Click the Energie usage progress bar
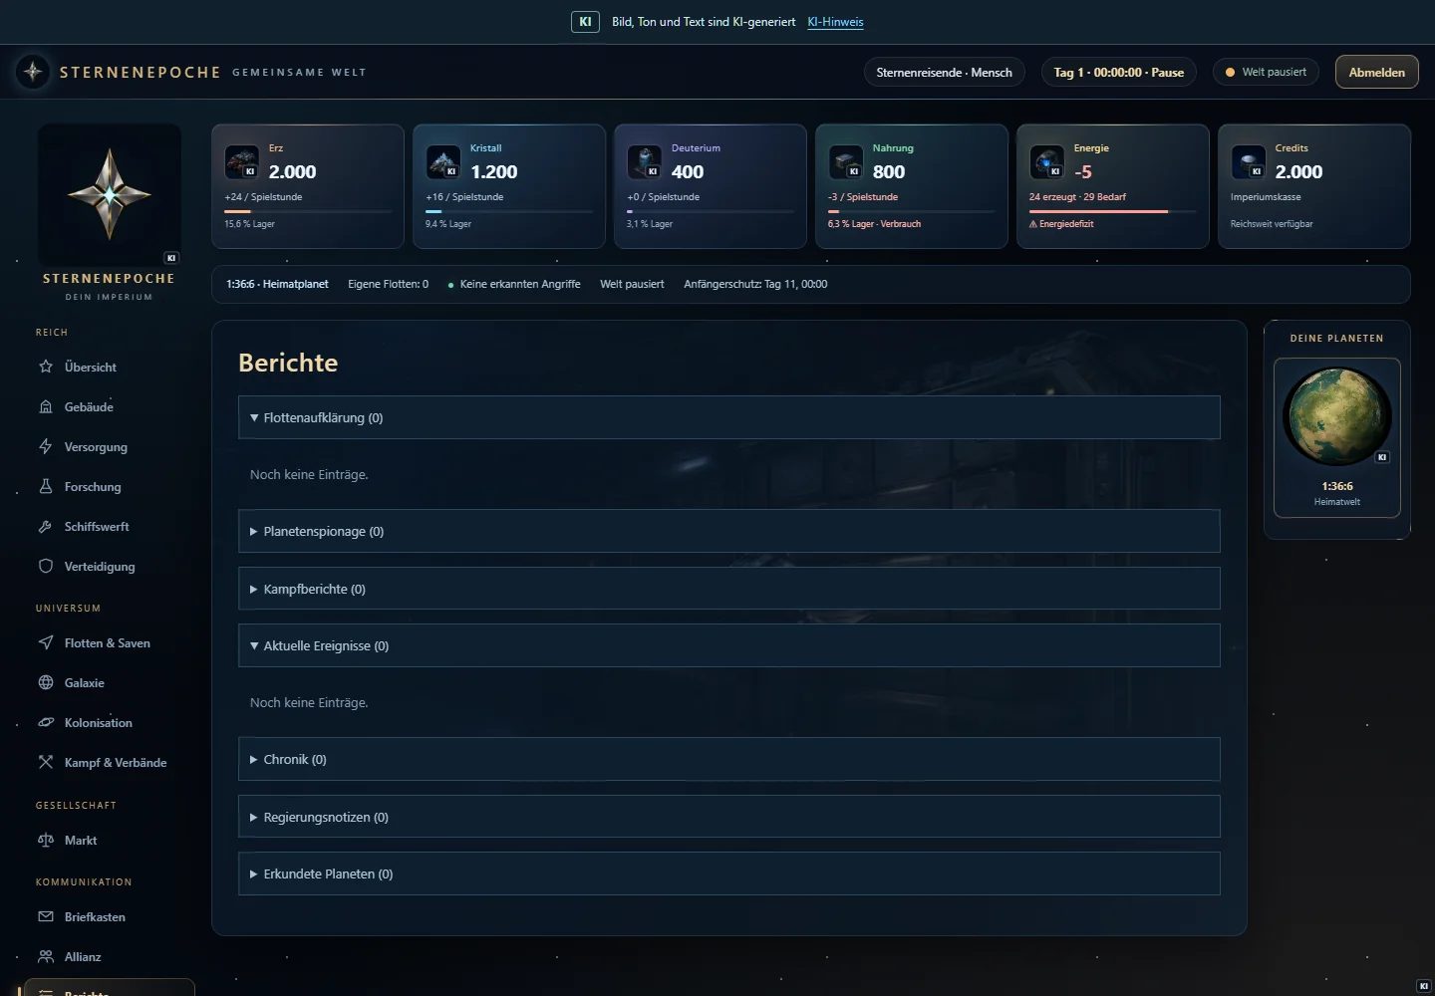 pos(1113,211)
